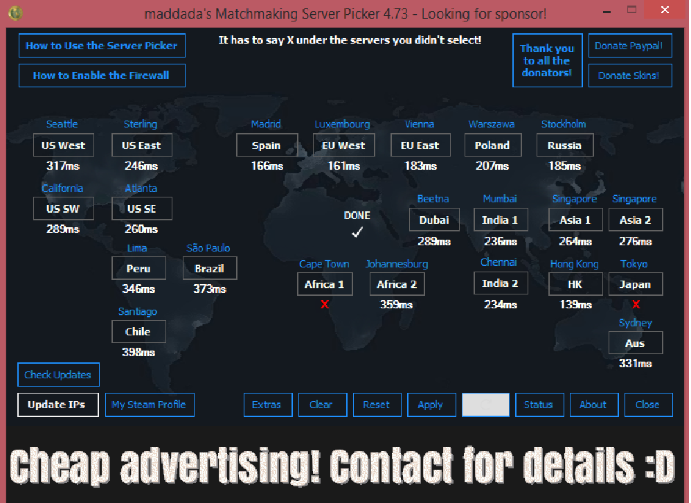The height and width of the screenshot is (503, 691).
Task: Click Donate Paypal button
Action: [x=629, y=46]
